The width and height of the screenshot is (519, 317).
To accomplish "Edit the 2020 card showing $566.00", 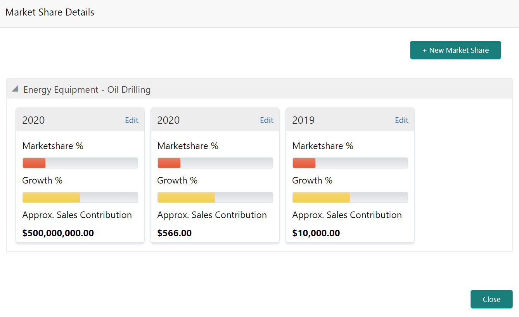I will pos(266,120).
